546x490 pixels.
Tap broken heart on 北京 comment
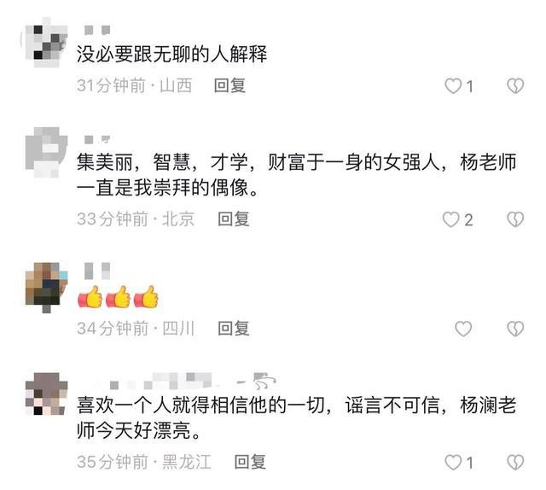point(515,219)
